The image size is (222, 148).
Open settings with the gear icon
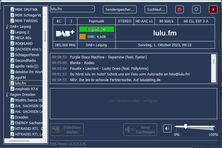196,9
